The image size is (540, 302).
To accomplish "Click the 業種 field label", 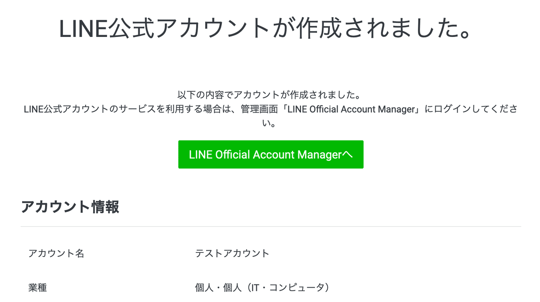I will 37,288.
